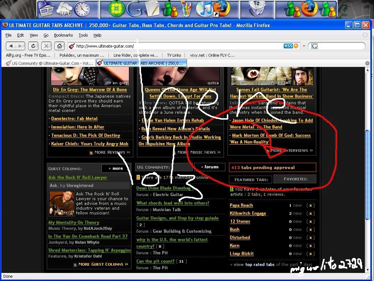
Task: Open 'Ask the Rock N' Roll Lawyer' column
Action: [x=78, y=177]
